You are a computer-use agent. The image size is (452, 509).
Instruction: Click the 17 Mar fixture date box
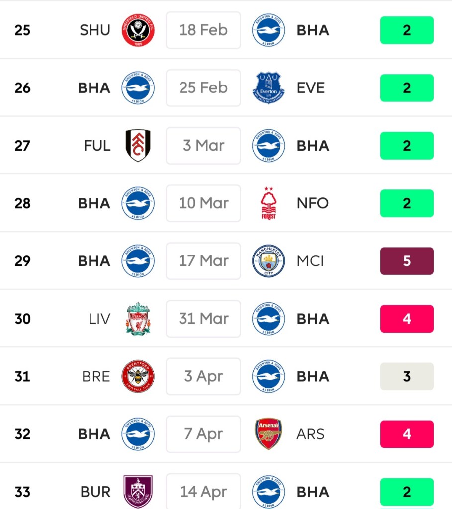pos(203,261)
